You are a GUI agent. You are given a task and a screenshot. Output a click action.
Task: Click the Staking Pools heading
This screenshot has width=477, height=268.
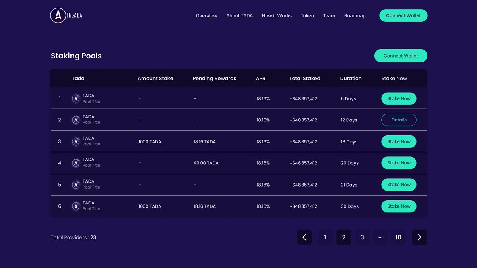tap(76, 56)
